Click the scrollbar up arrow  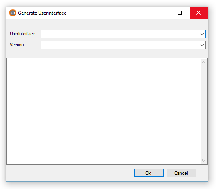(204, 62)
